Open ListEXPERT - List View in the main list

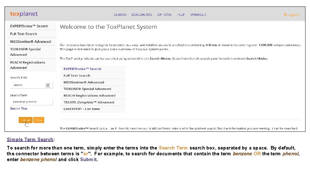coord(93,109)
